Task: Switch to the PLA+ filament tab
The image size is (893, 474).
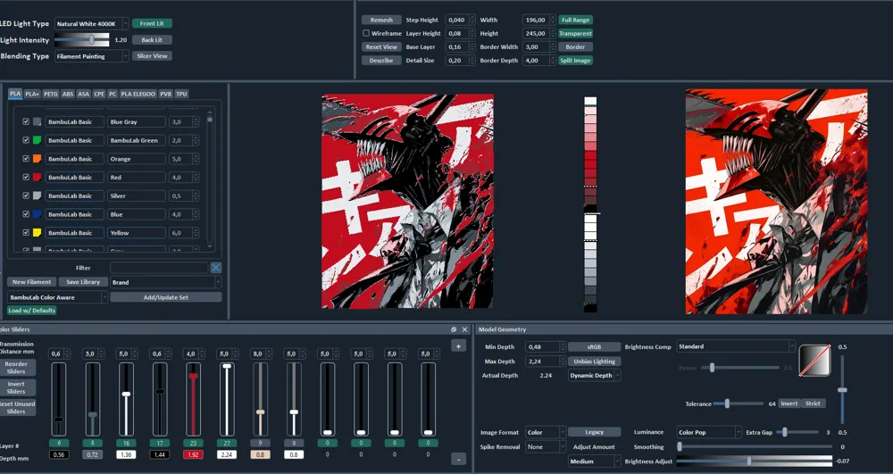Action: click(32, 94)
